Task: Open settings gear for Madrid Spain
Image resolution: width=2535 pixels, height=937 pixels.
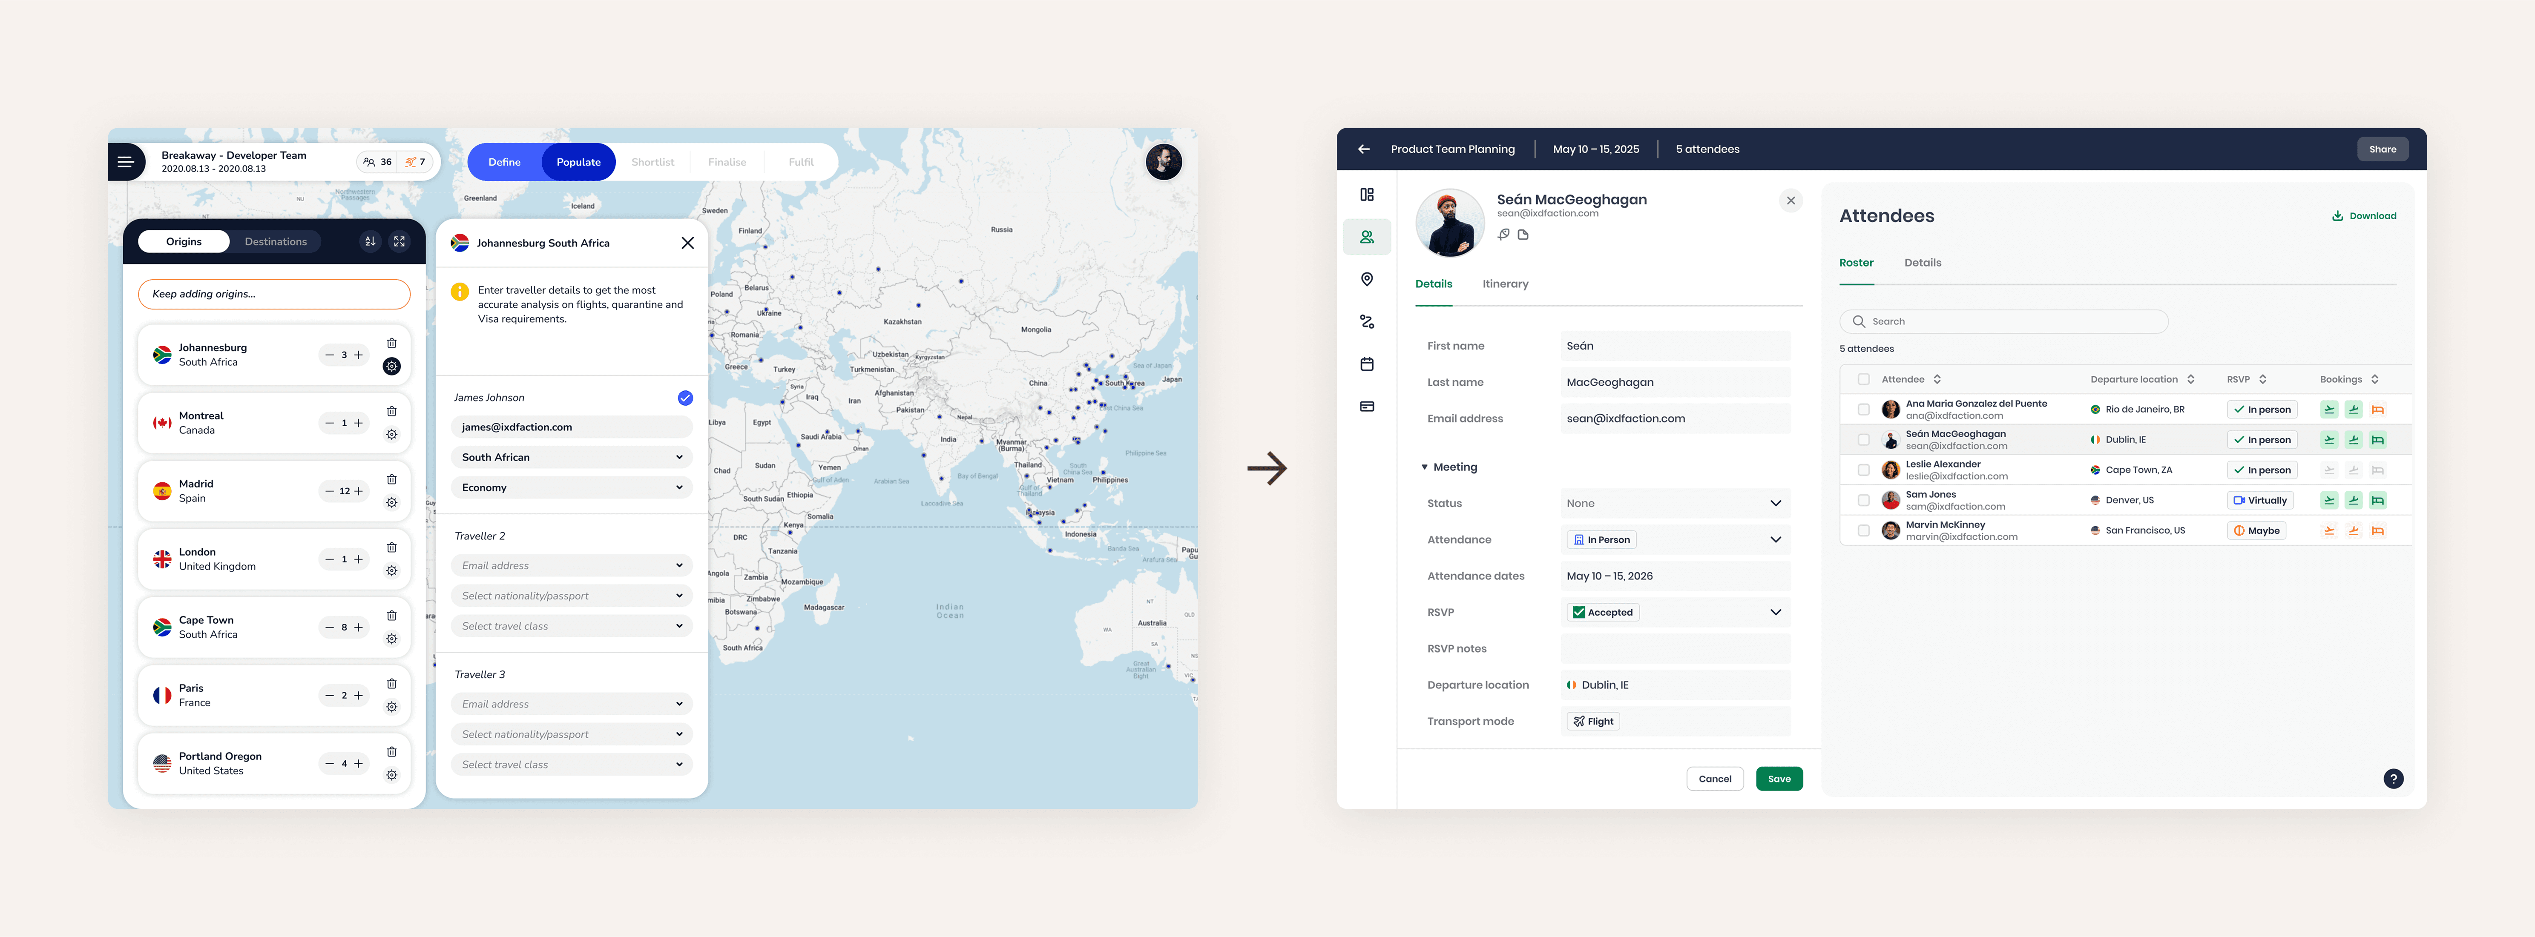Action: [392, 503]
